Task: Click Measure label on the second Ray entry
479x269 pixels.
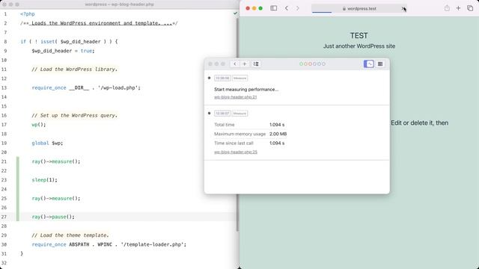Action: 239,114
